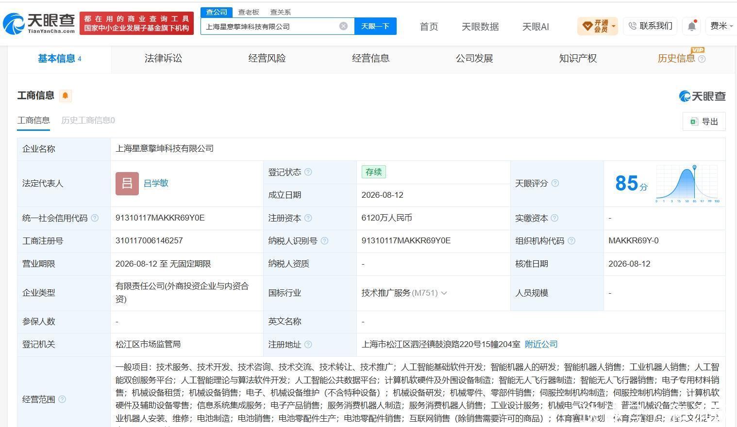The height and width of the screenshot is (427, 737).
Task: Select the 6120万人民币 registered capital value
Action: point(387,218)
